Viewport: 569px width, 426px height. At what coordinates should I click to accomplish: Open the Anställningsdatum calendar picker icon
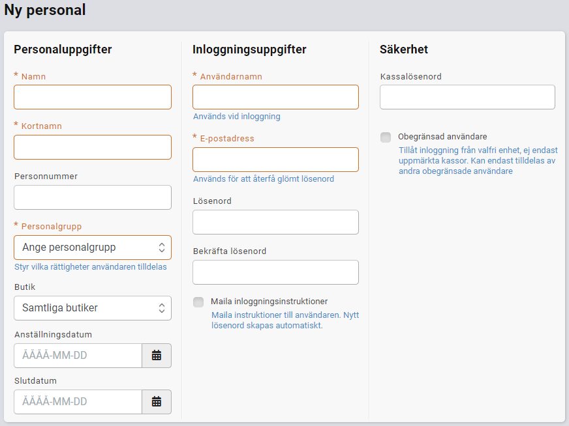coord(157,356)
